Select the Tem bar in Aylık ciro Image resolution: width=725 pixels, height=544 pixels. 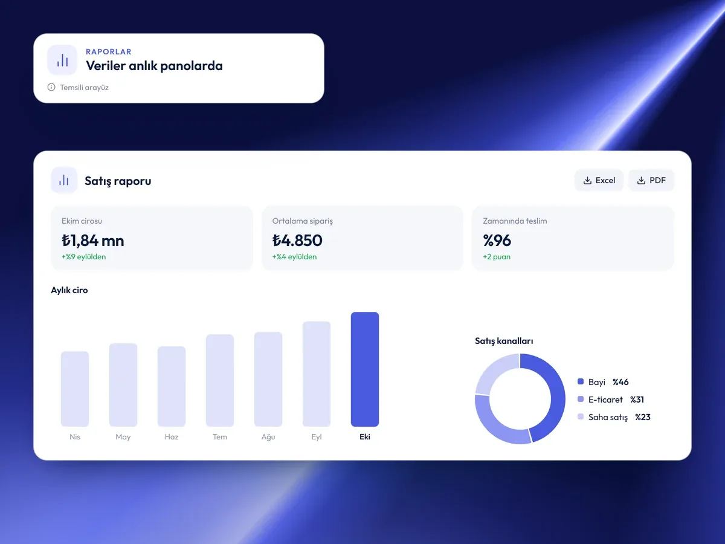click(220, 381)
